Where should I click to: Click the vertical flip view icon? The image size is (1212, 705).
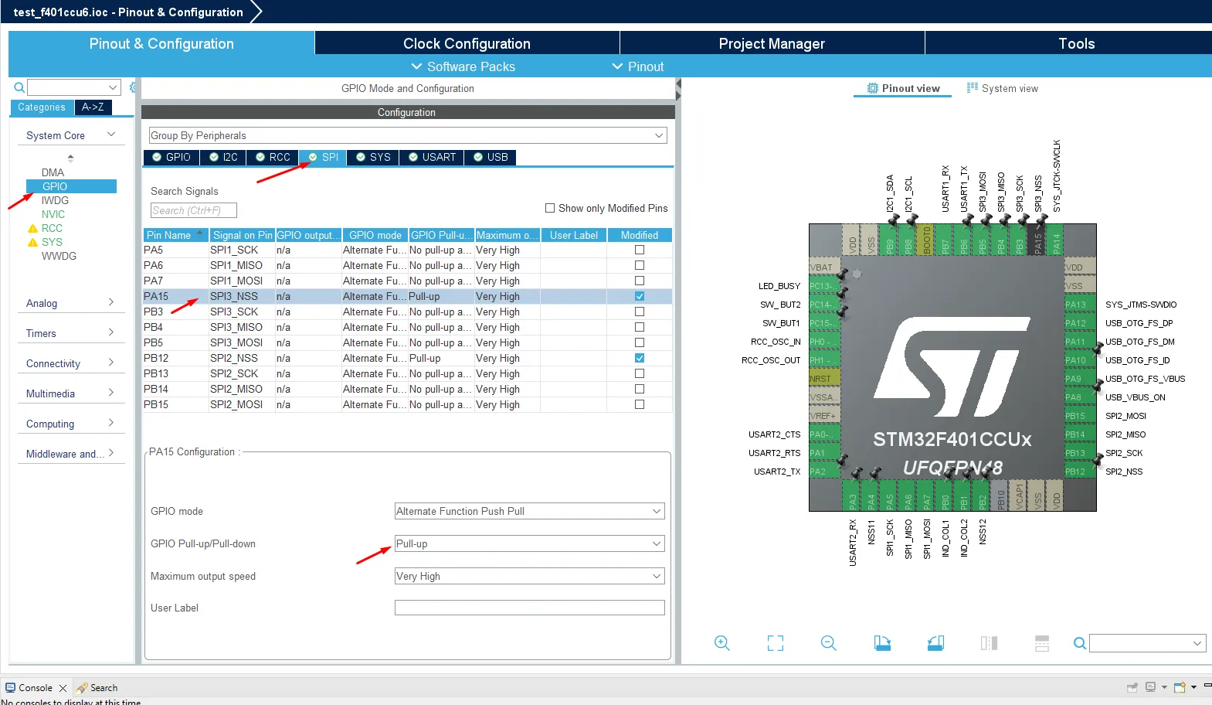pos(989,643)
